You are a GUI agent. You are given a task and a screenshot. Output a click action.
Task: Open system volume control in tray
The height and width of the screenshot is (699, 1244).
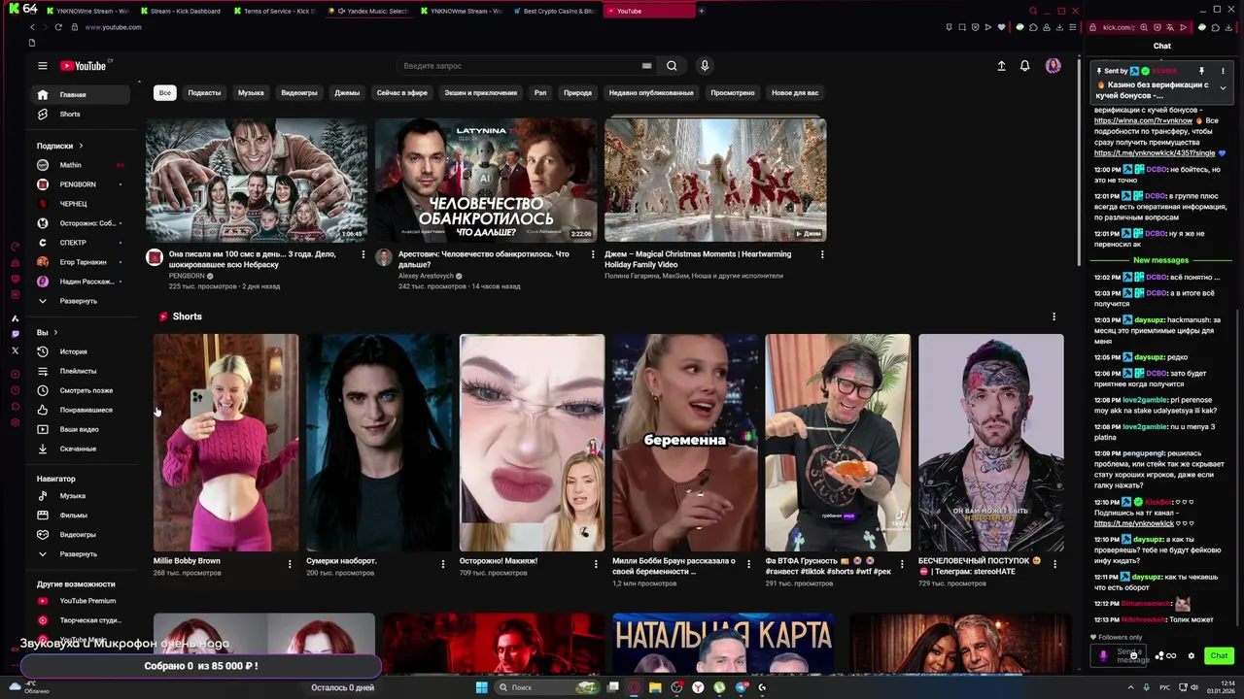(1194, 687)
